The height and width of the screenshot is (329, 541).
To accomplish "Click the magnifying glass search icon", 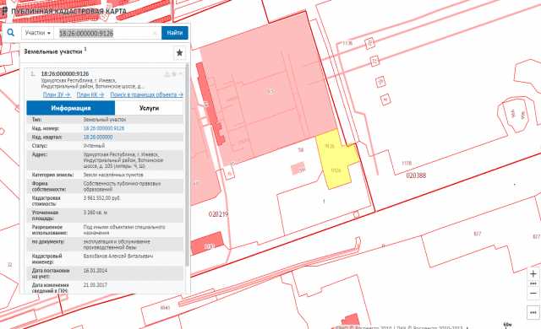I will [x=11, y=33].
